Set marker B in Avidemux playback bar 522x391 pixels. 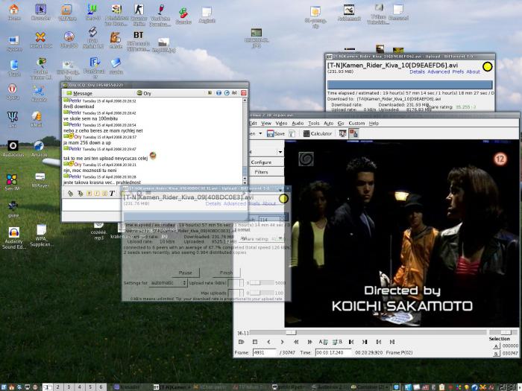tap(337, 342)
